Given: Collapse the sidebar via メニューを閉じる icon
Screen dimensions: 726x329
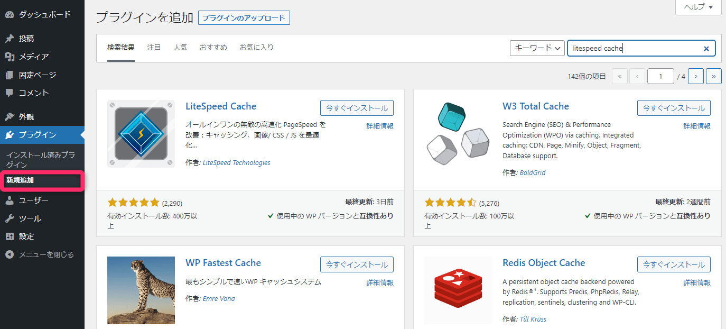Looking at the screenshot, I should [10, 254].
